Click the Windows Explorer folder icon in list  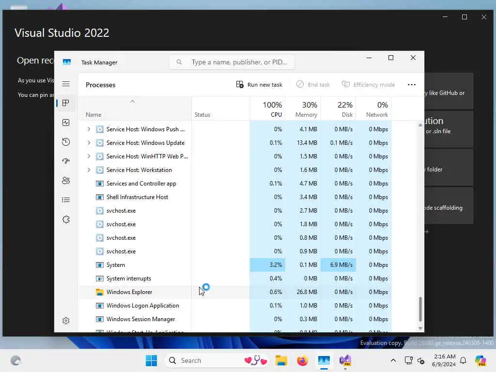tap(100, 292)
